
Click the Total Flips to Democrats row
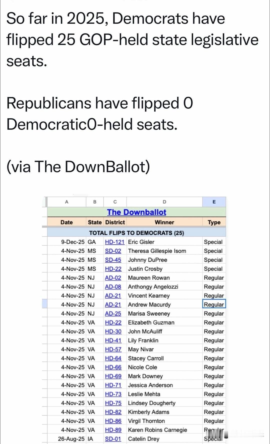[x=136, y=233]
